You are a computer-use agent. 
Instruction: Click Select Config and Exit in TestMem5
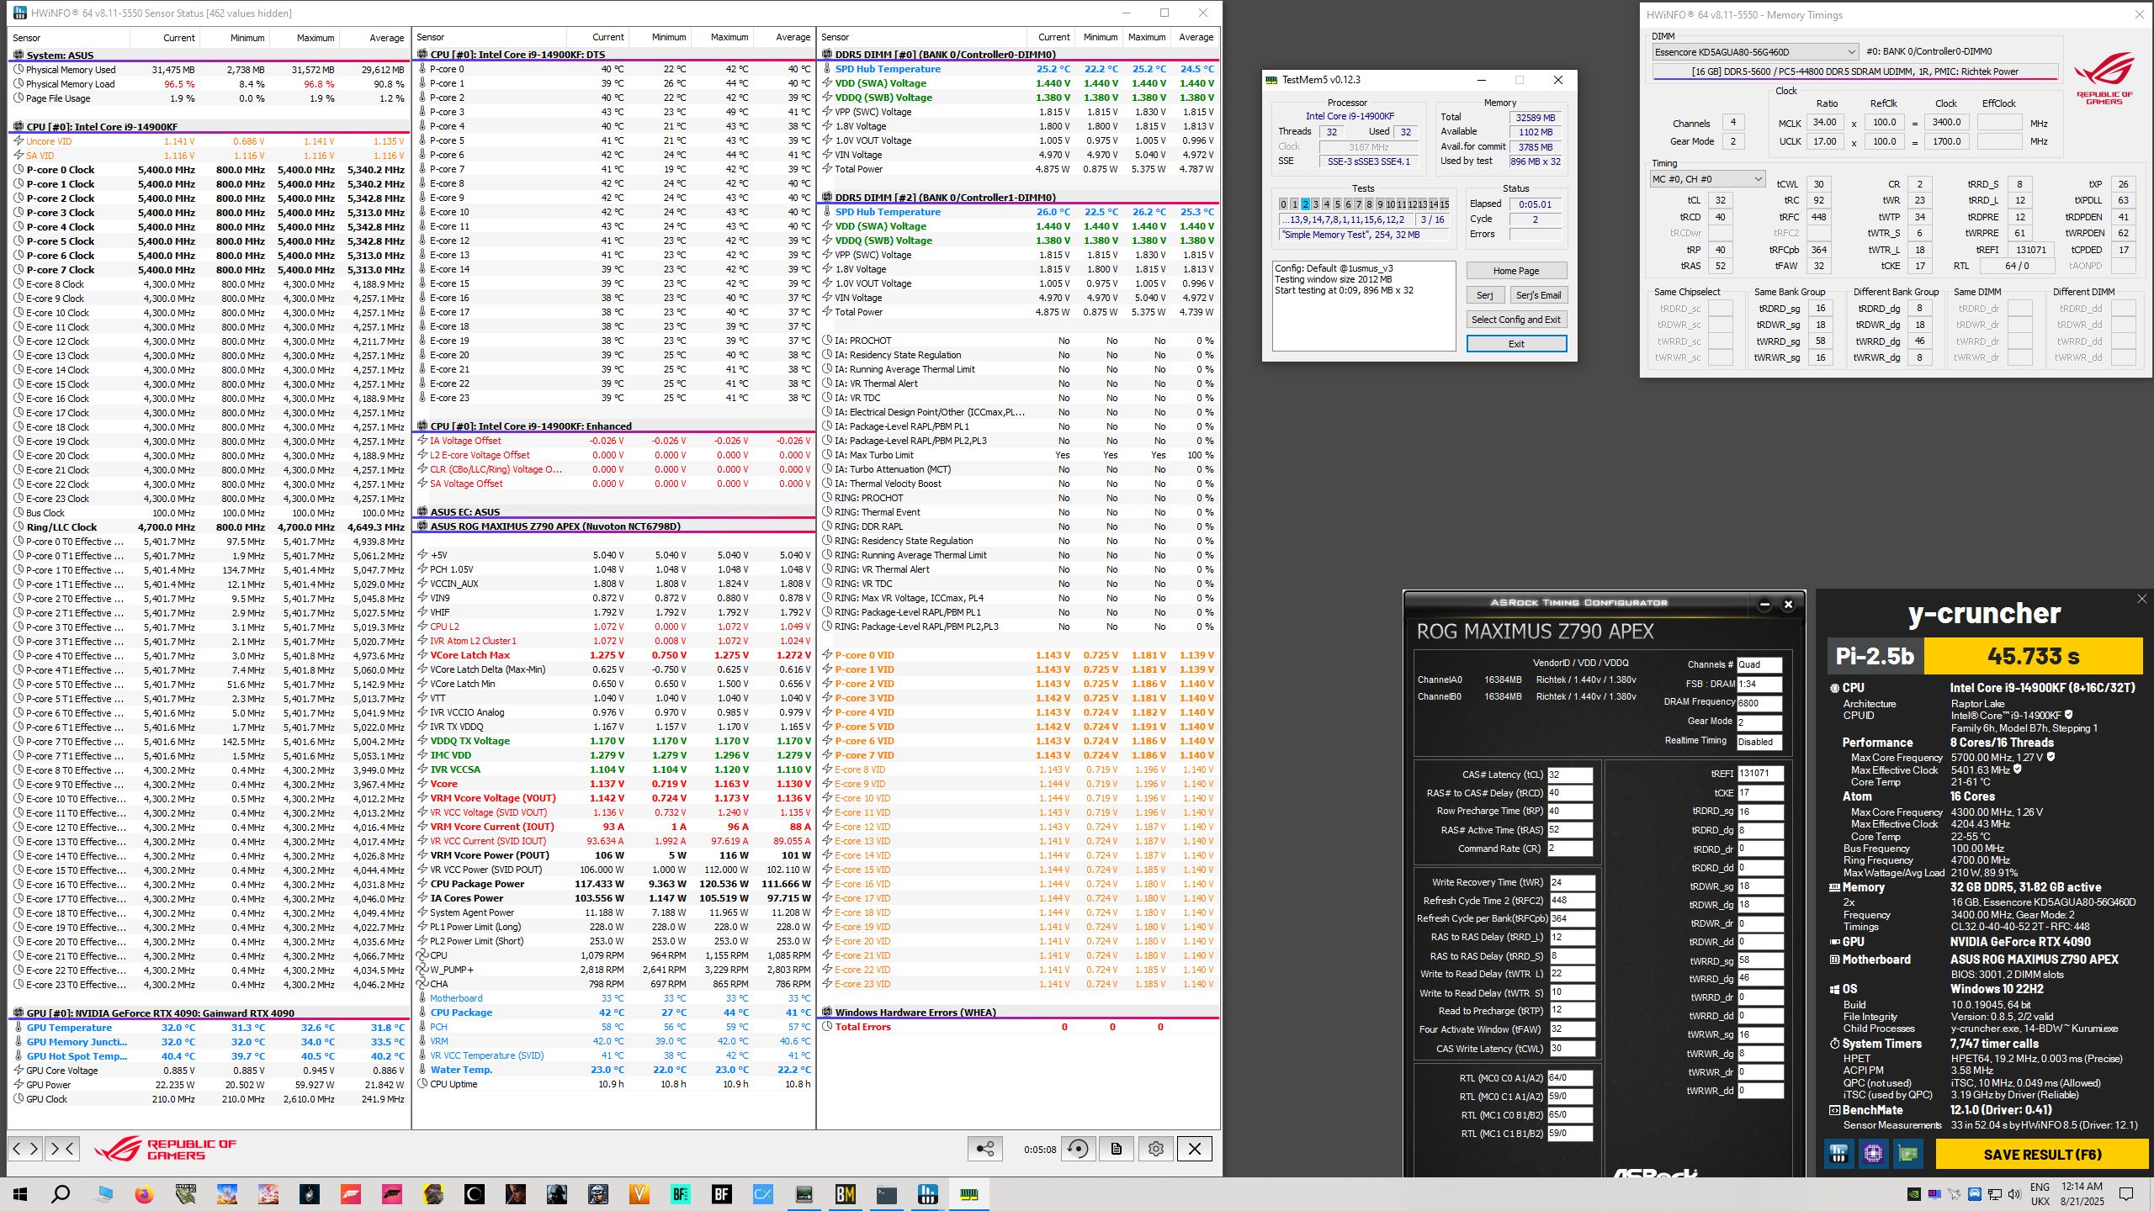[1516, 320]
